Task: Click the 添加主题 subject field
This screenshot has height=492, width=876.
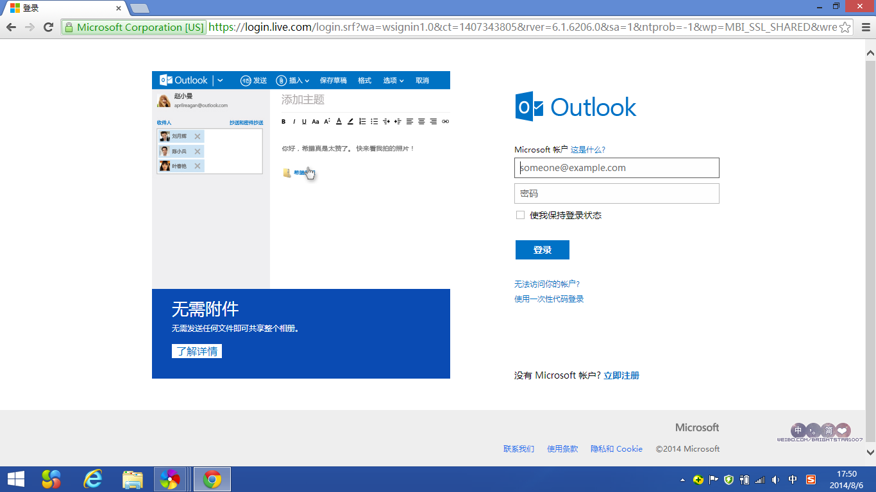Action: (x=321, y=100)
